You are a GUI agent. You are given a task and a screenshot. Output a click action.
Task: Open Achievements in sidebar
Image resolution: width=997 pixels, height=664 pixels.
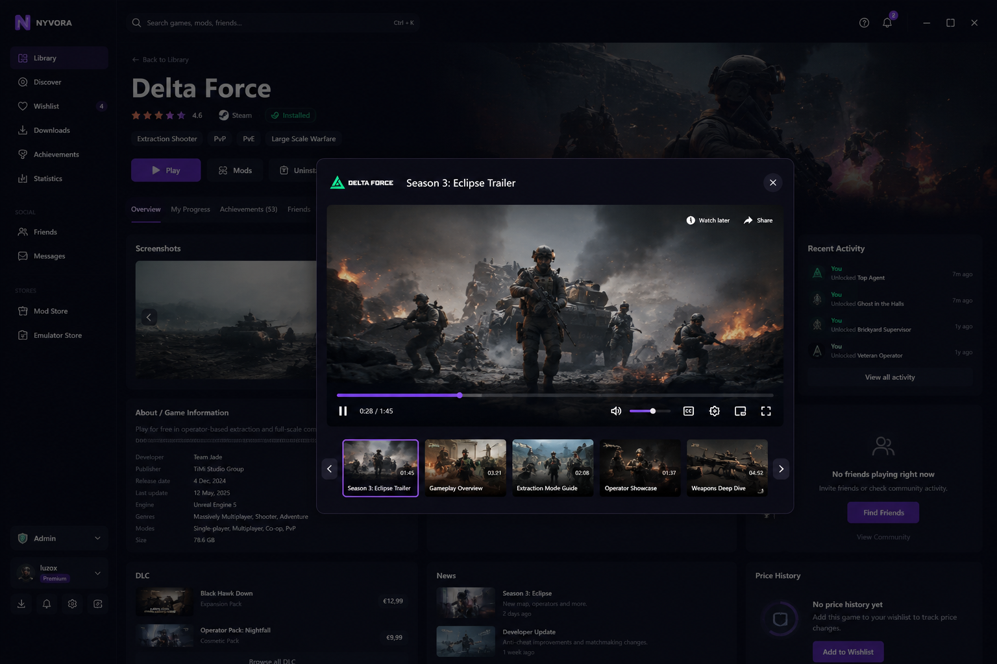tap(59, 154)
